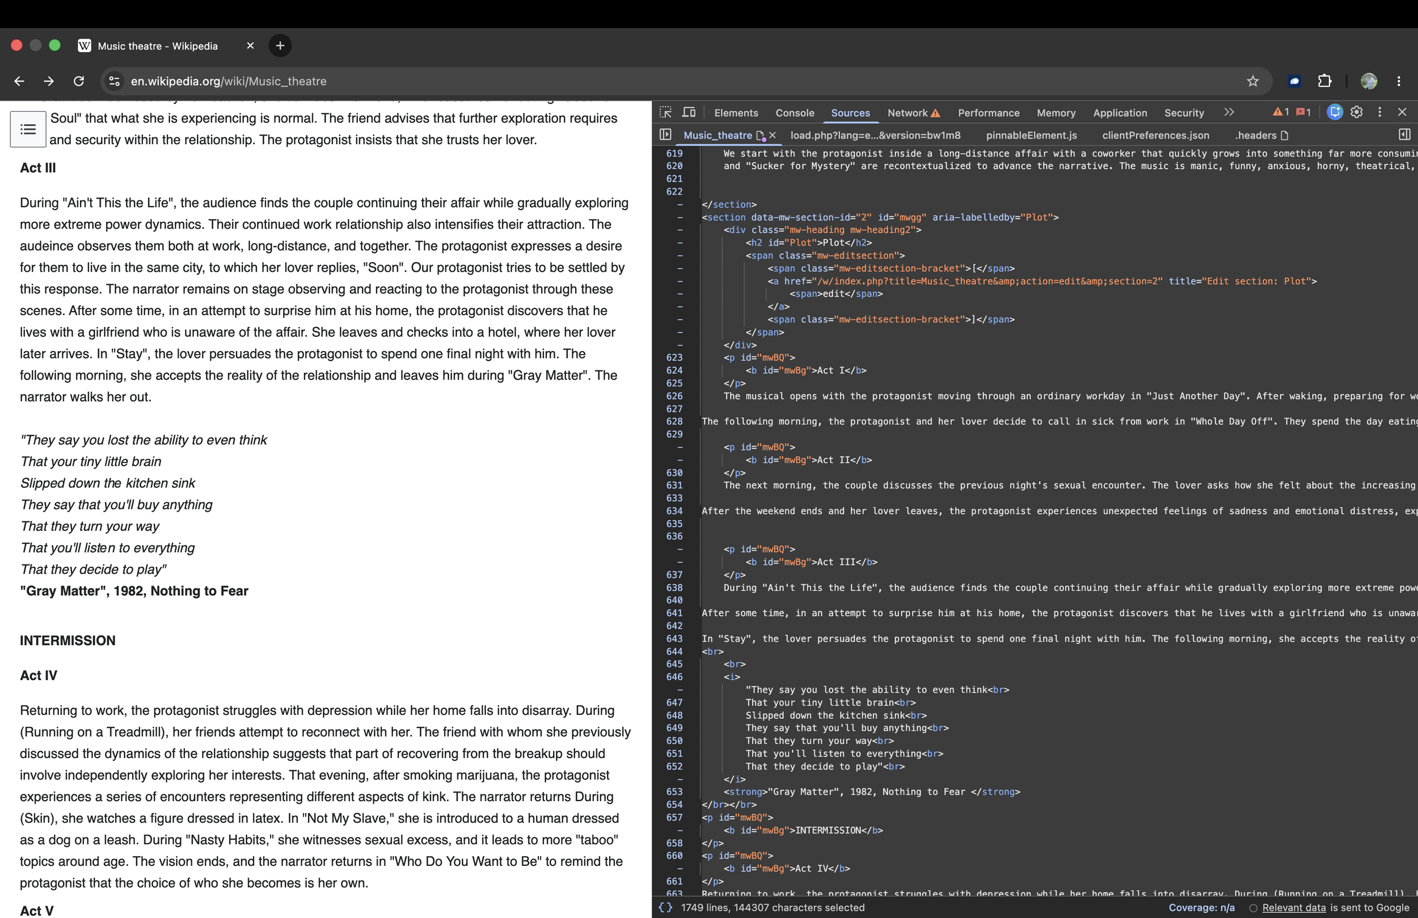Open DevTools customize three-dot menu

tap(1379, 112)
